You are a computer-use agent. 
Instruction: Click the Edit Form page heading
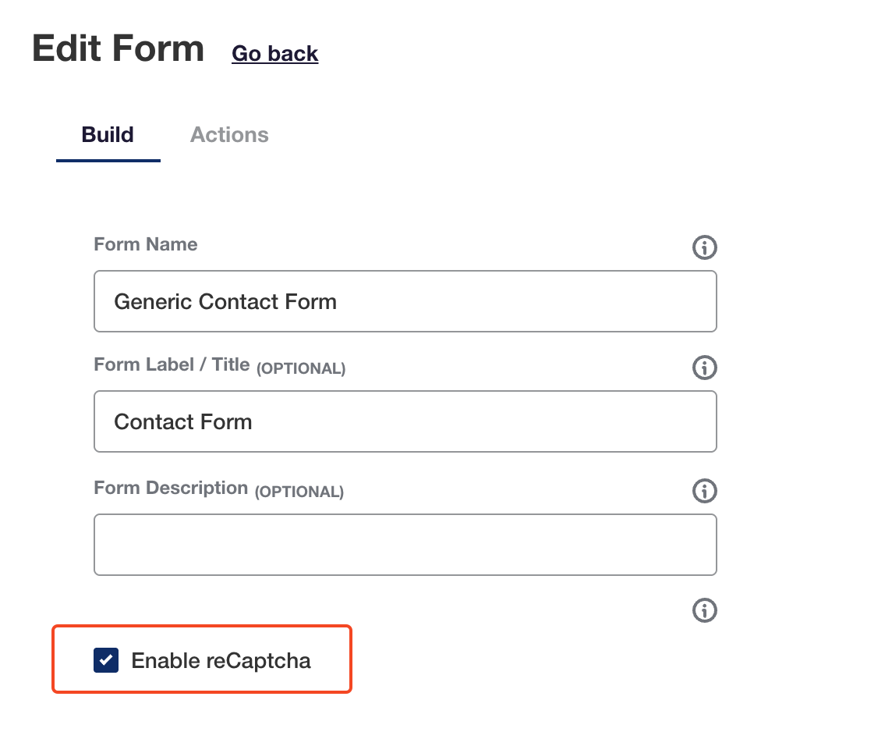(119, 49)
